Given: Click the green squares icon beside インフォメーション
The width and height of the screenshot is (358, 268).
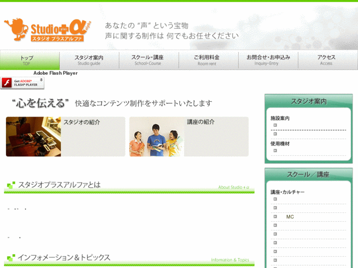Looking at the screenshot, I should tap(11, 258).
